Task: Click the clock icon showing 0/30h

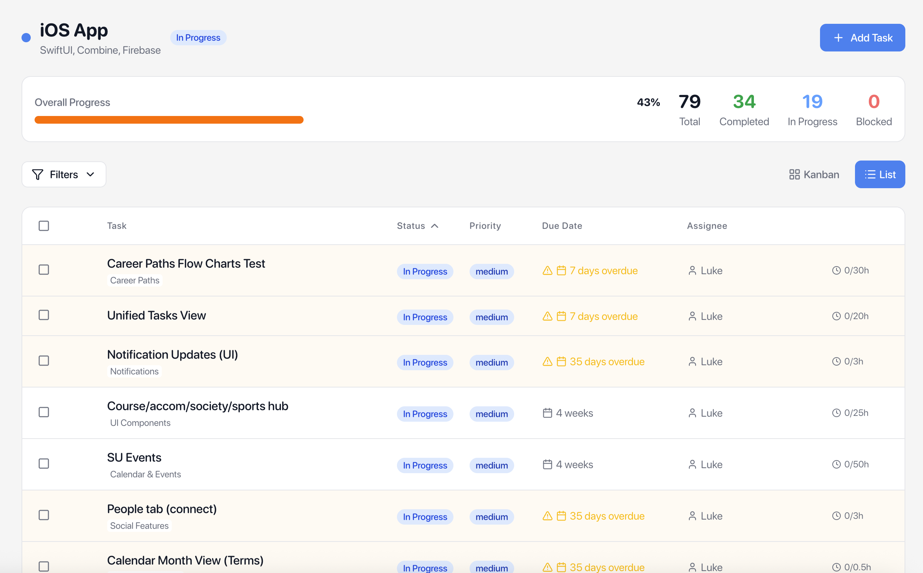Action: click(837, 270)
